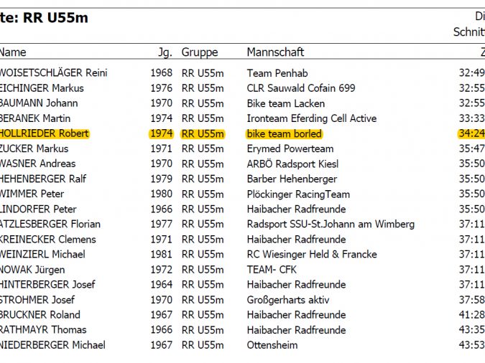The image size is (485, 363).
Task: Select Radsport SSU-St.Johann am Wimberg team
Action: click(331, 225)
